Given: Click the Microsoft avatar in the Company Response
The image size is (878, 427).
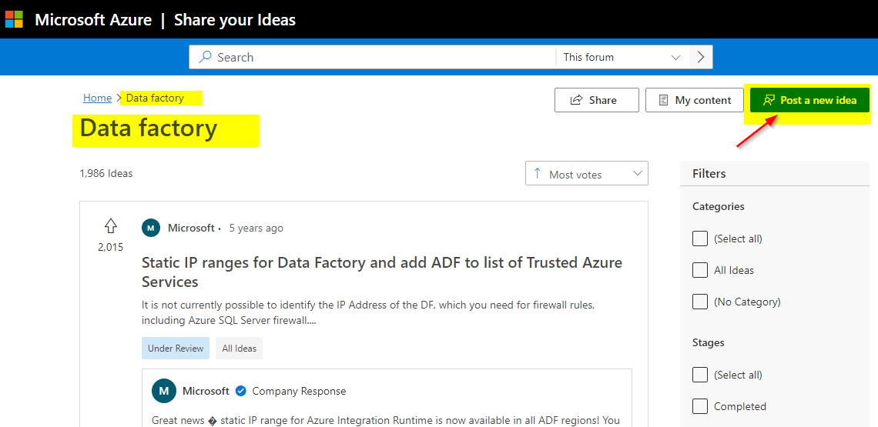Looking at the screenshot, I should coord(164,391).
